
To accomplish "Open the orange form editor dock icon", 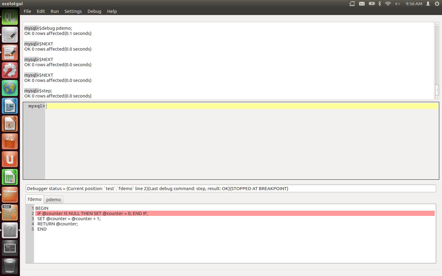I will tap(10, 52).
